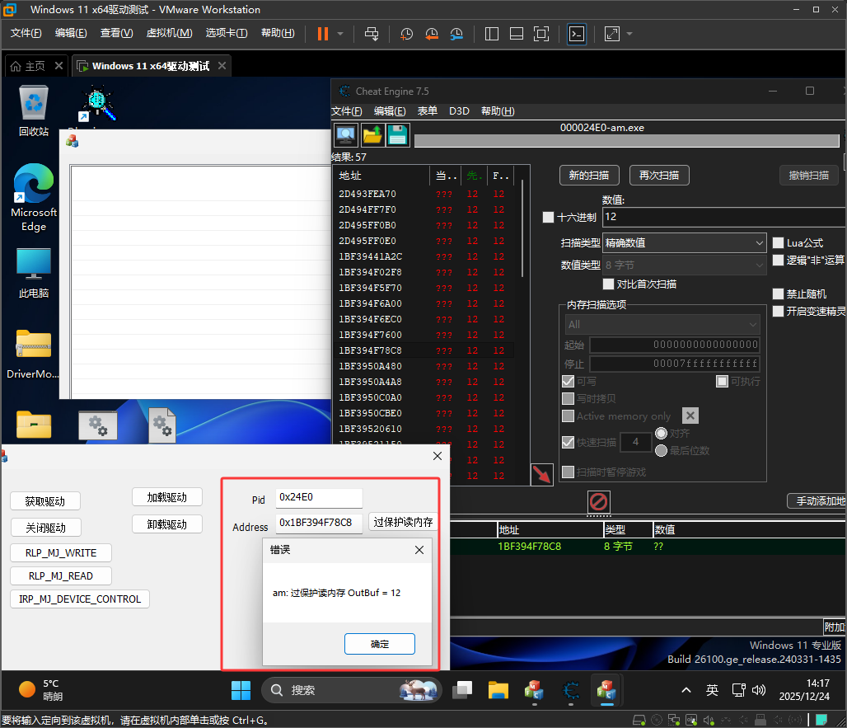Open the dropdown arrow beside the stretch icon
Image resolution: width=847 pixels, height=728 pixels.
(x=629, y=34)
